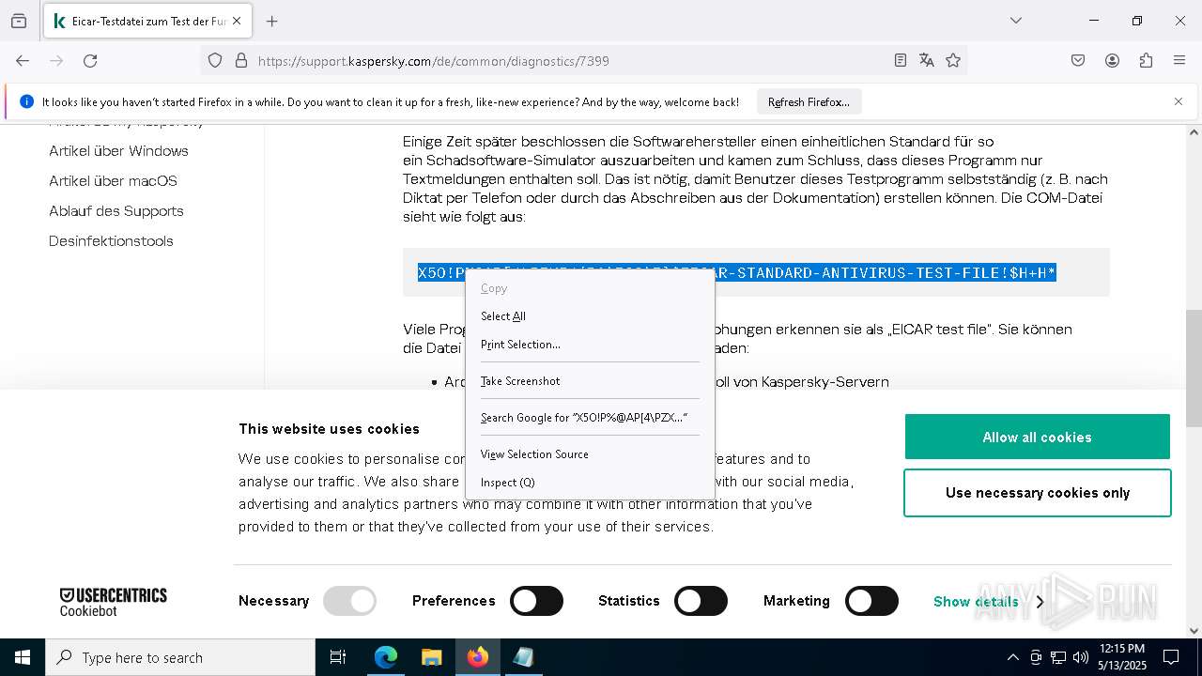Screen dimensions: 1202x676
Task: Toggle the Necessary cookies switch
Action: [x=349, y=601]
